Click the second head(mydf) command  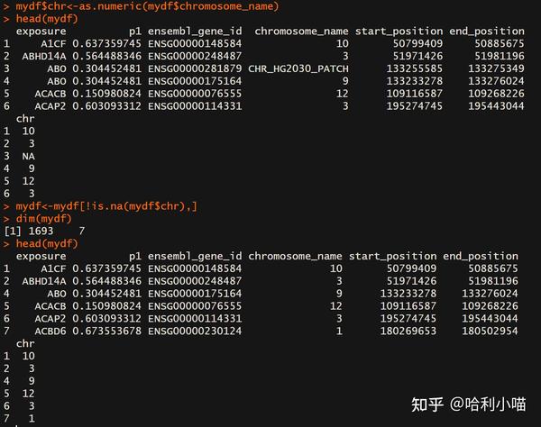pos(47,244)
